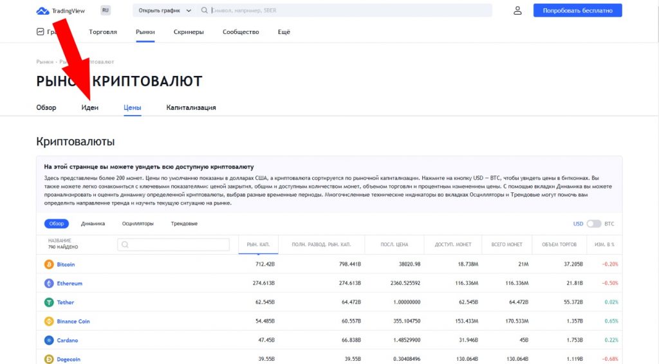Expand the 'Открыть график' dropdown

pyautogui.click(x=165, y=10)
